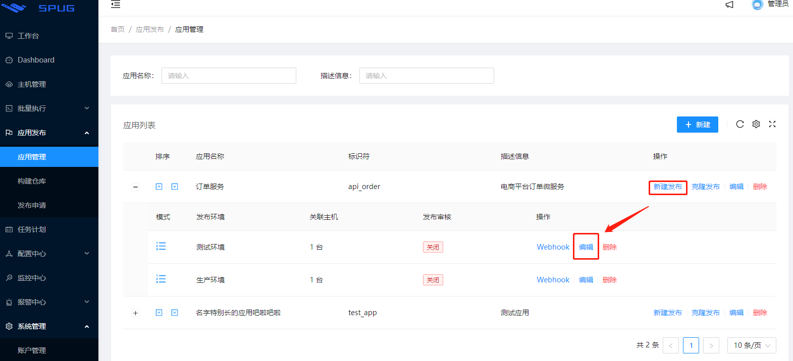Click 克隆发布 for 订单服务
The image size is (793, 361).
(x=706, y=187)
